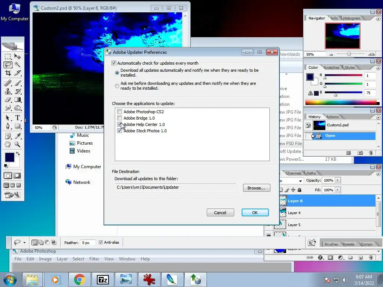Select the Crop tool
The height and width of the screenshot is (287, 383).
(8, 73)
